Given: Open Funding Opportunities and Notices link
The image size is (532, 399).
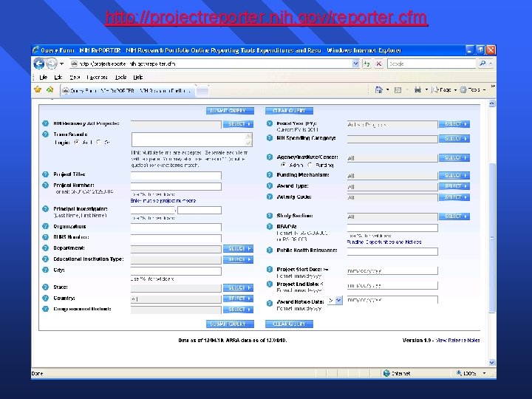Looking at the screenshot, I should 384,242.
